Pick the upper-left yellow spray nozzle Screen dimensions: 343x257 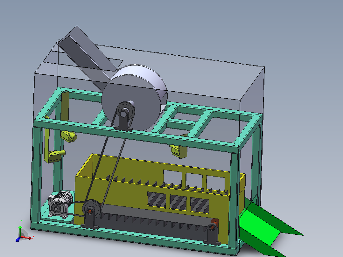(69, 136)
